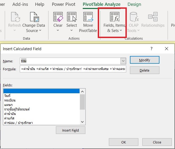Click the Change Data Source icon
This screenshot has height=149, width=175.
click(34, 17)
